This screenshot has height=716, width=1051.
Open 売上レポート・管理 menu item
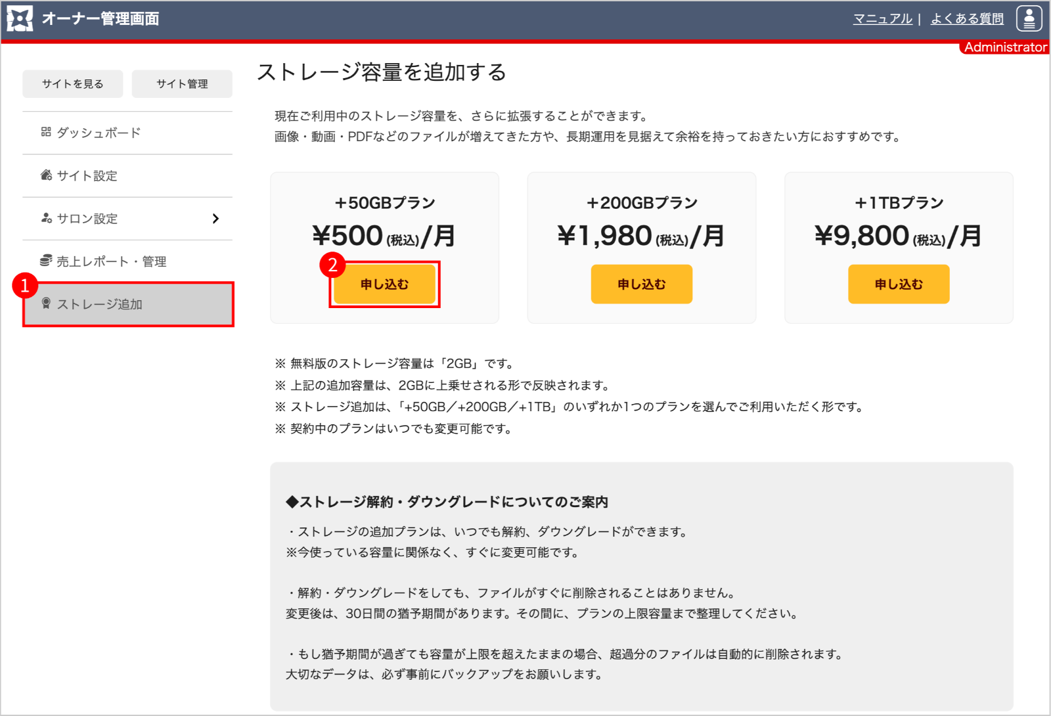111,261
